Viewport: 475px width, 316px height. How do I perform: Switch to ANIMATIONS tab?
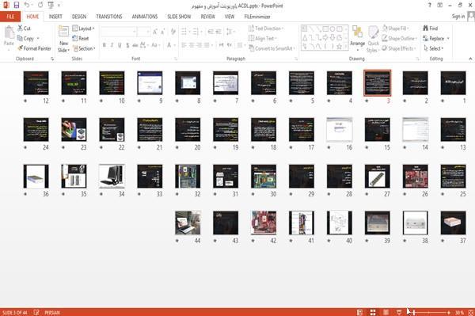pos(145,17)
